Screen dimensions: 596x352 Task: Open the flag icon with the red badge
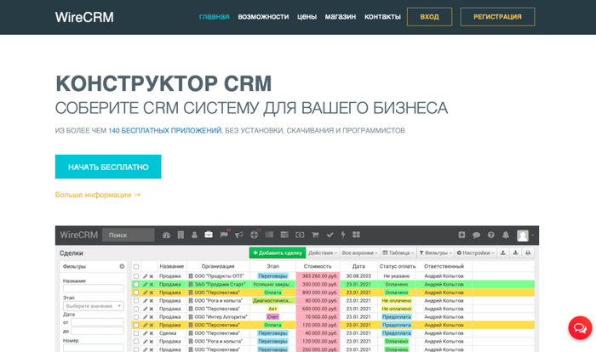(224, 235)
